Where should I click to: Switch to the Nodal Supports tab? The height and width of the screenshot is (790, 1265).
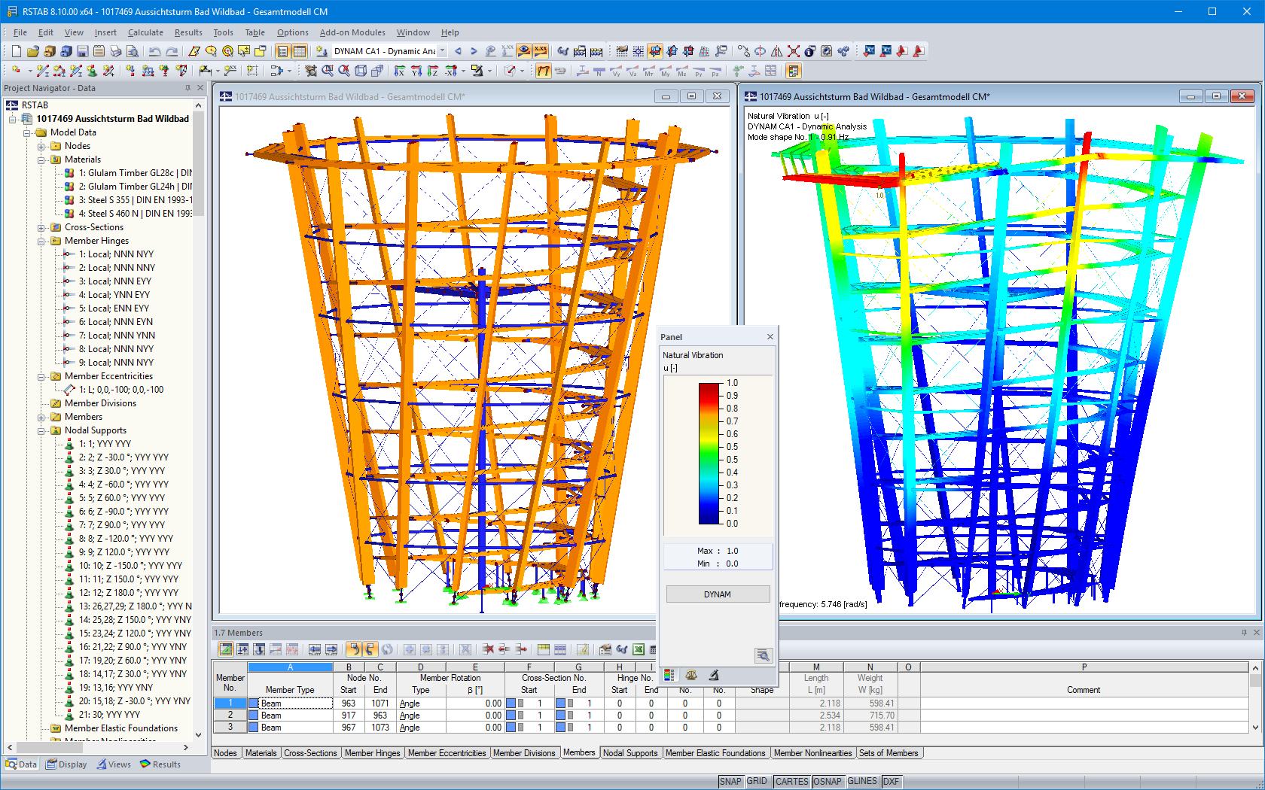coord(631,752)
